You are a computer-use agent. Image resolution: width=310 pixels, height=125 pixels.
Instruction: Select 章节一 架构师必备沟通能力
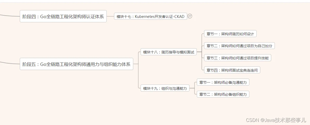click(223, 82)
